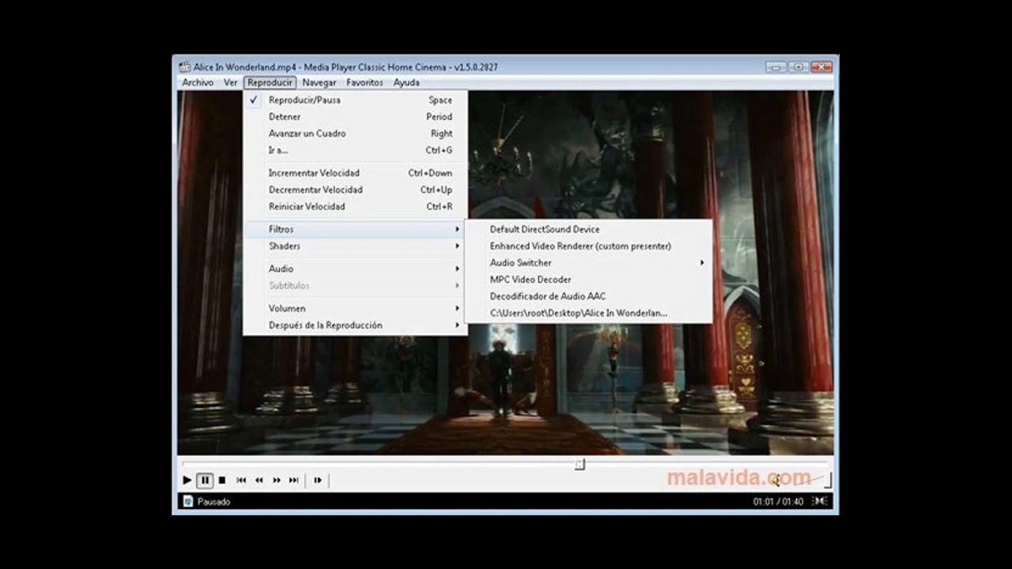Click the open Reproducir menu
The height and width of the screenshot is (569, 1012).
pyautogui.click(x=270, y=82)
